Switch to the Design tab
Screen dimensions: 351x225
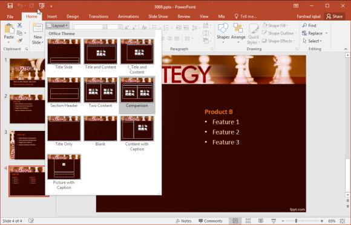click(x=73, y=16)
